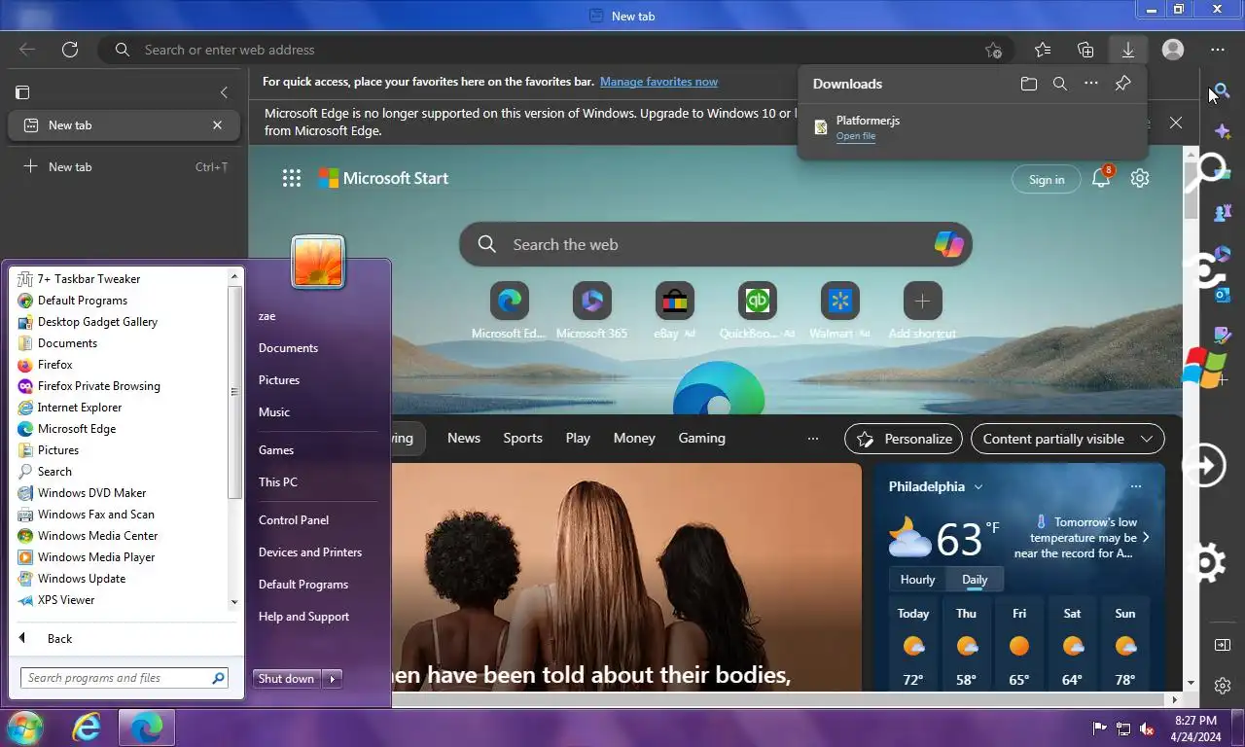Open the QuickBooks shortcut tile
The image size is (1245, 747).
pyautogui.click(x=757, y=310)
